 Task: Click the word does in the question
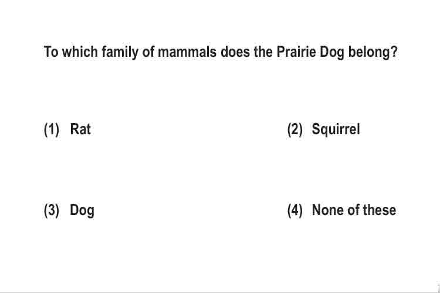coord(235,52)
